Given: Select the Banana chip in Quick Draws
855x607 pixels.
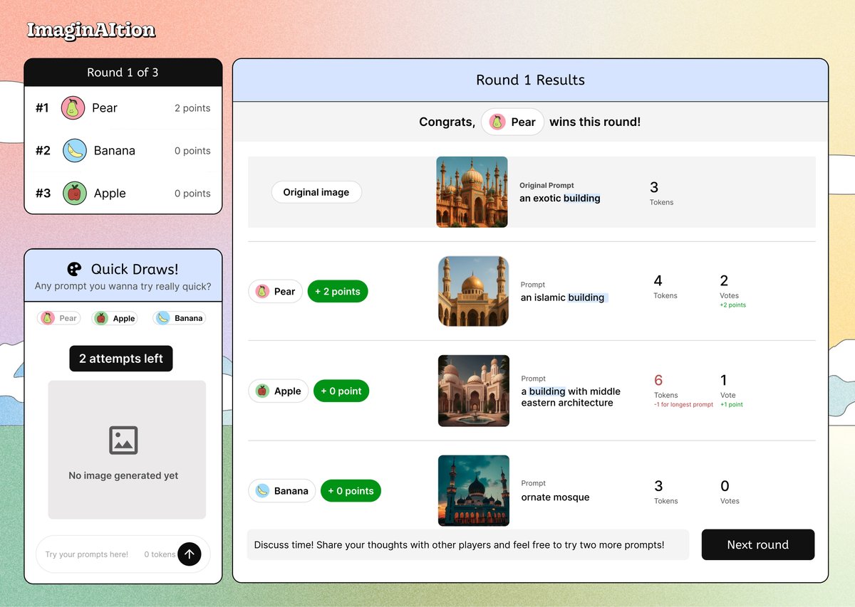Looking at the screenshot, I should (180, 318).
